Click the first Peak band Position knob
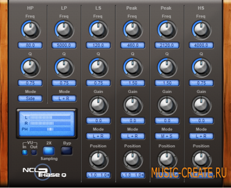Viewport: 231px width, 188px height. 132,160
